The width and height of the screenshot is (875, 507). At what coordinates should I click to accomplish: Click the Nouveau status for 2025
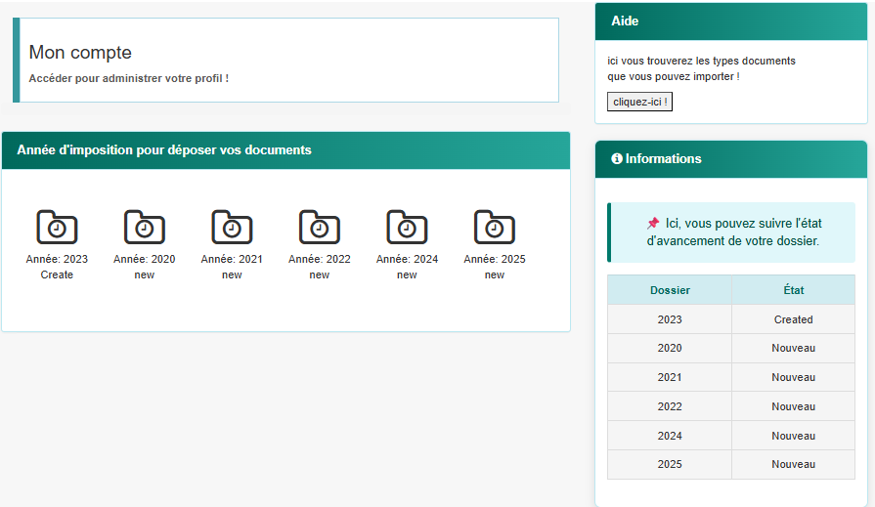click(793, 464)
